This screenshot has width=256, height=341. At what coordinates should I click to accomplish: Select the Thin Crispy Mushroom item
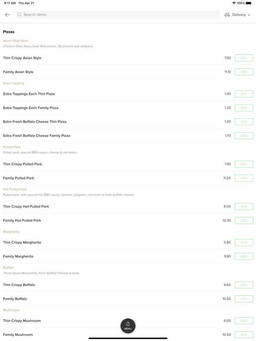pos(22,321)
